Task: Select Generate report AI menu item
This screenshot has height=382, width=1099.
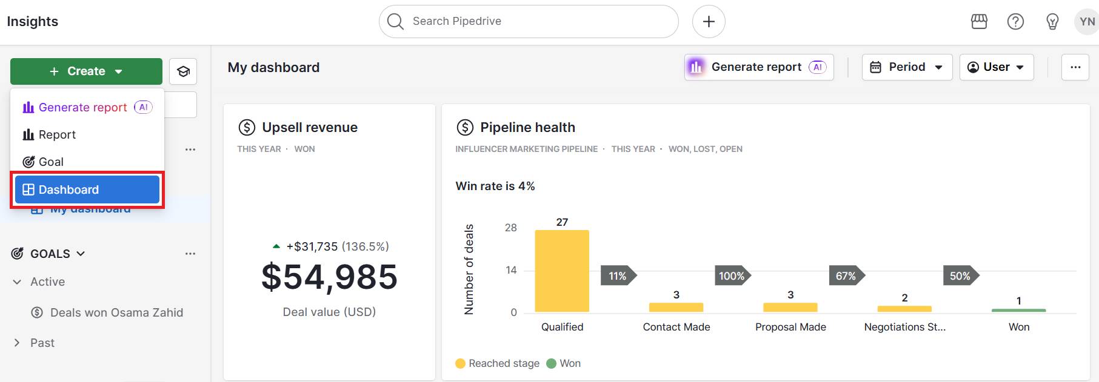Action: coord(87,107)
